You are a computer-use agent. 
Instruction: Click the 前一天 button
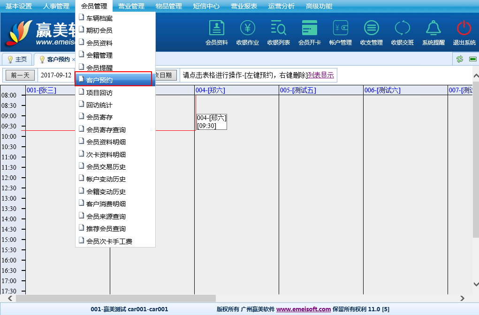coord(20,75)
